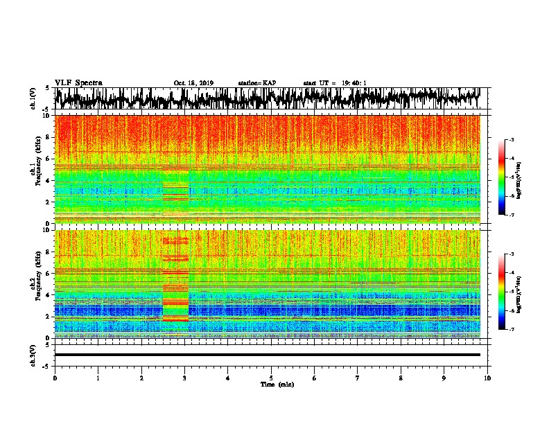Click the "0" tick label on the time axis
Image resolution: width=549 pixels, height=424 pixels.
(x=55, y=378)
